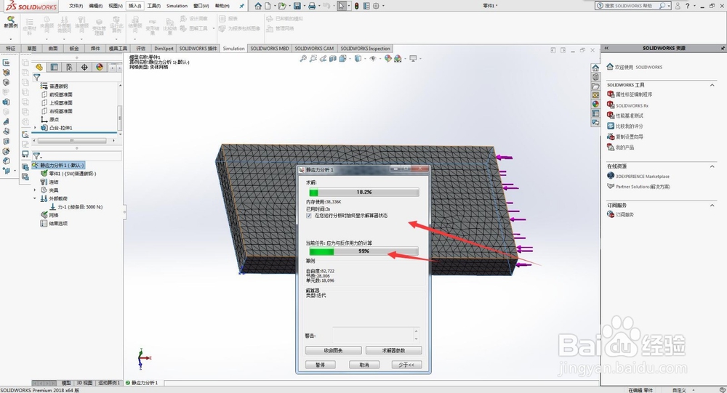The height and width of the screenshot is (393, 727).
Task: Collapse the 订阅服务 section chevron
Action: [712, 205]
